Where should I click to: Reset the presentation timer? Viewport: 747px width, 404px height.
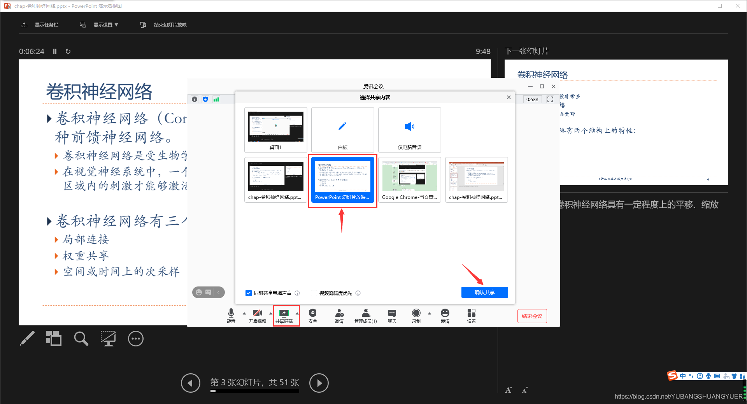click(68, 51)
